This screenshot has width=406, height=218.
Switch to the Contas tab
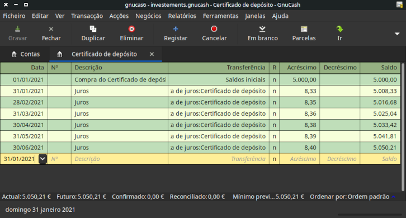click(26, 54)
